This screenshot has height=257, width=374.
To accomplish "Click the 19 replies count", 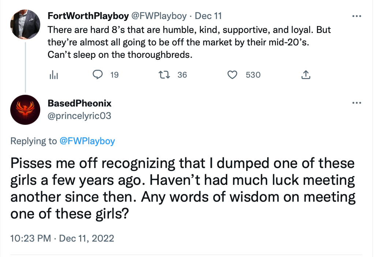I will (114, 75).
